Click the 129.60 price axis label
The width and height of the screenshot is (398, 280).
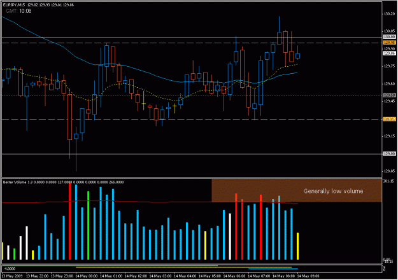coord(389,83)
